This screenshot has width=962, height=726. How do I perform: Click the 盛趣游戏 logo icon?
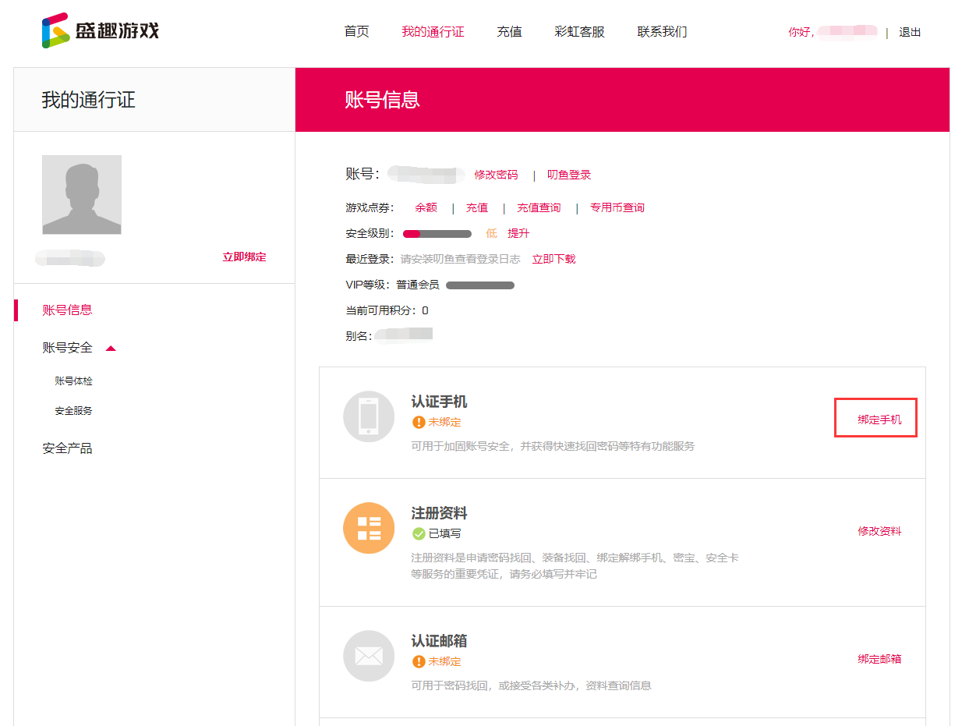pos(55,31)
